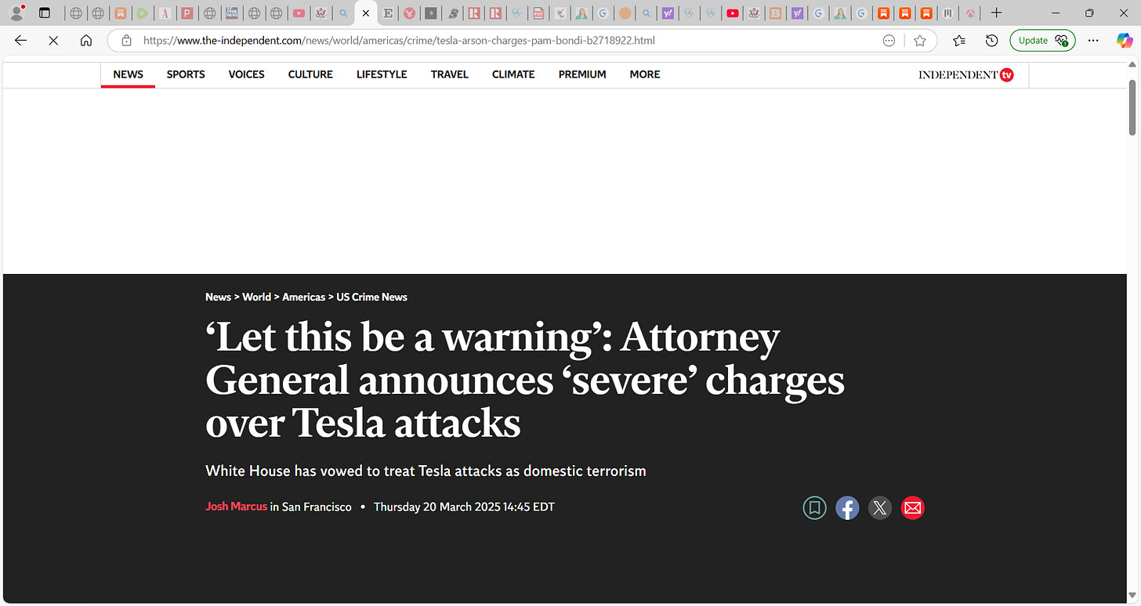Open the Favorites list panel
Image resolution: width=1141 pixels, height=606 pixels.
point(959,41)
